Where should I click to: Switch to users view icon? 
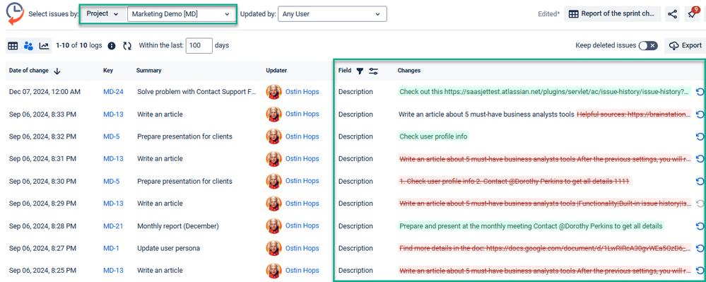click(28, 45)
